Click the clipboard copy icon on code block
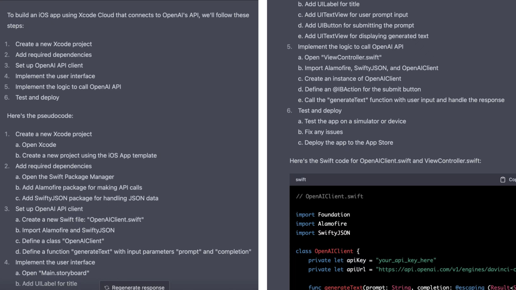The width and height of the screenshot is (516, 290). click(x=503, y=180)
